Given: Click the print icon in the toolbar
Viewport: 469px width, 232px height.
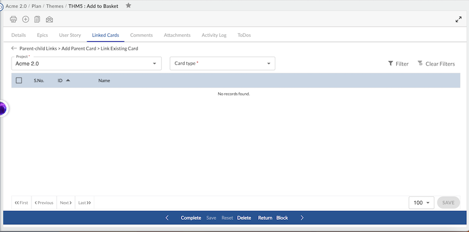Looking at the screenshot, I should click(x=14, y=19).
